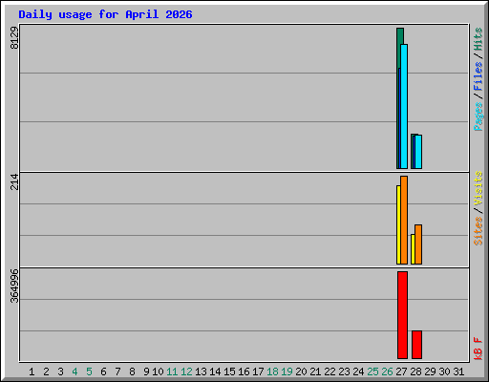Click day label '3' on x-axis

(x=60, y=371)
